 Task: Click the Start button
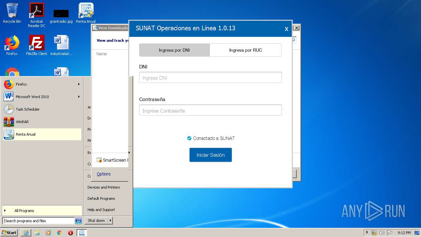click(9, 233)
